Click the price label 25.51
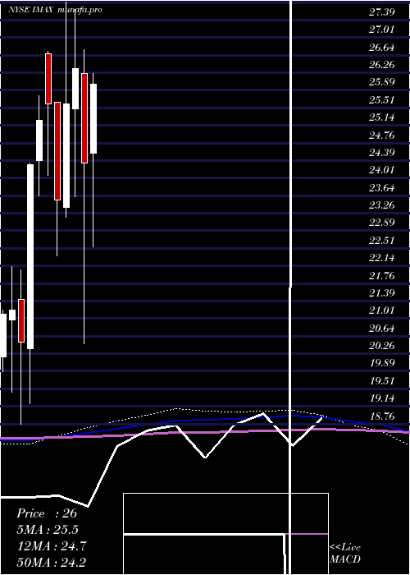 381,99
